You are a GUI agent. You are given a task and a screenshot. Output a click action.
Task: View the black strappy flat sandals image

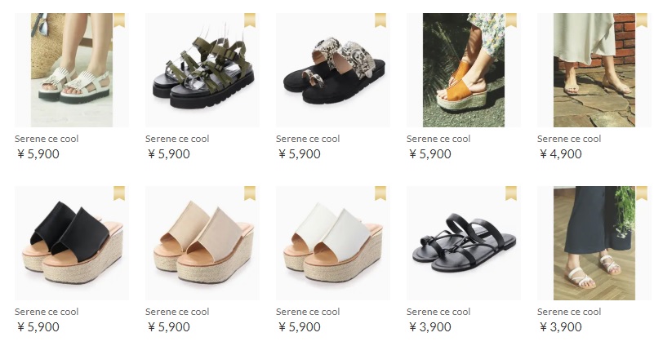coord(464,243)
